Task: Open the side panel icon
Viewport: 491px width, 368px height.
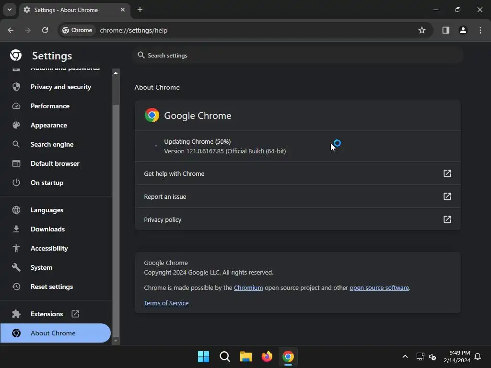Action: pos(445,30)
